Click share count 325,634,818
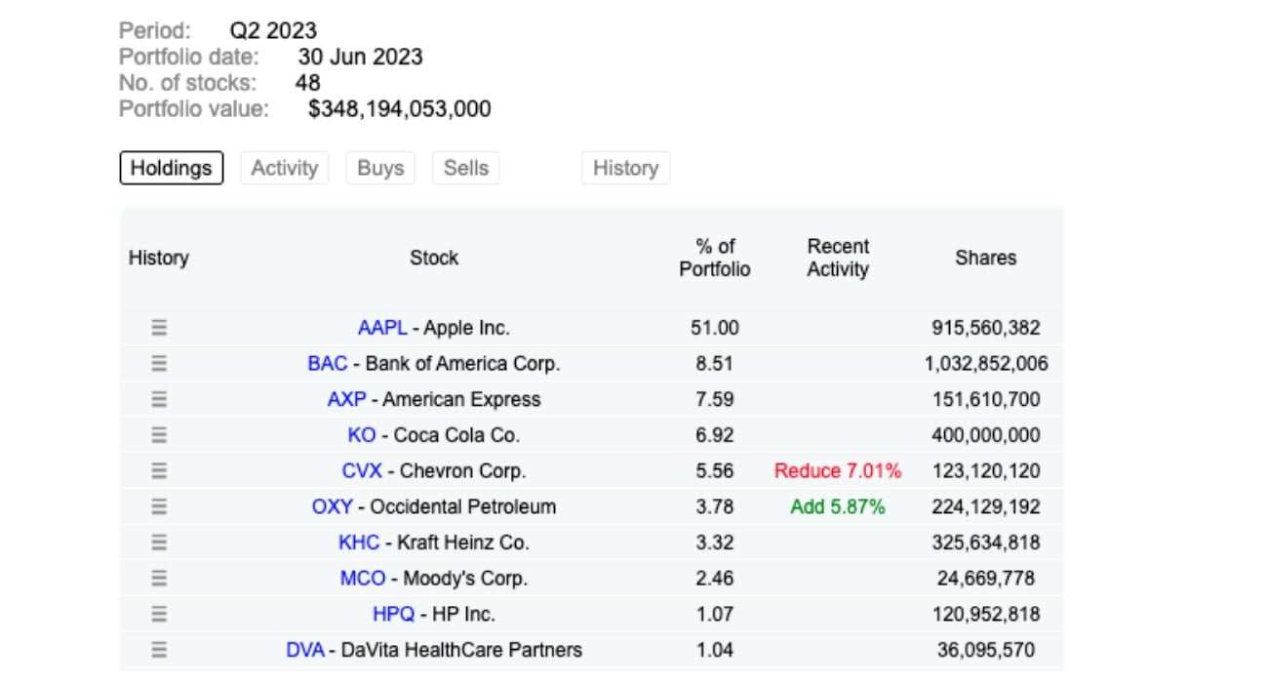This screenshot has height=685, width=1267. click(x=986, y=543)
